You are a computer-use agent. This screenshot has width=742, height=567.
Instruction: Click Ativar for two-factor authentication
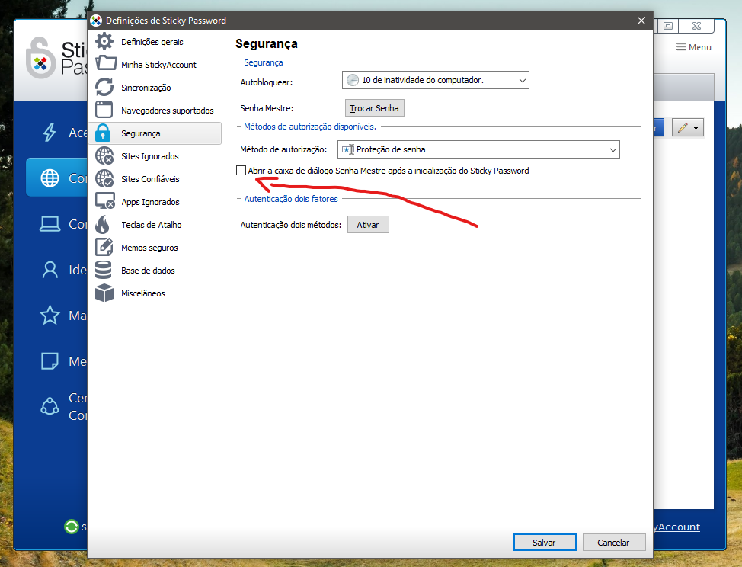[368, 225]
